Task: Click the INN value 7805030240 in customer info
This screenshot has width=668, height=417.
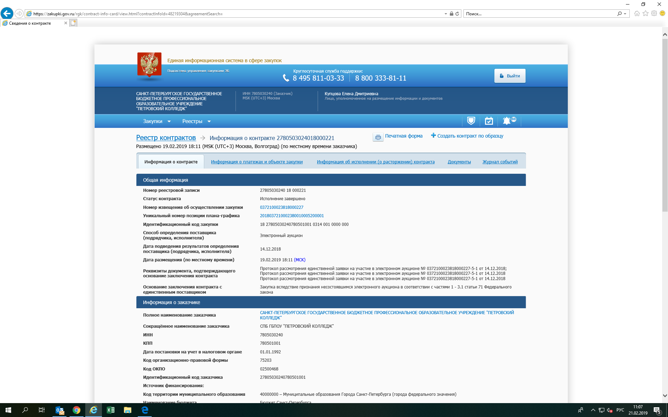Action: point(271,335)
